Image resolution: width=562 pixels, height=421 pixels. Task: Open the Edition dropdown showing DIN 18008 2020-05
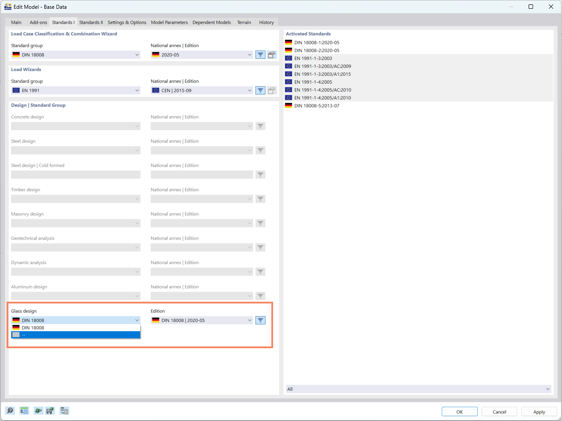(202, 320)
